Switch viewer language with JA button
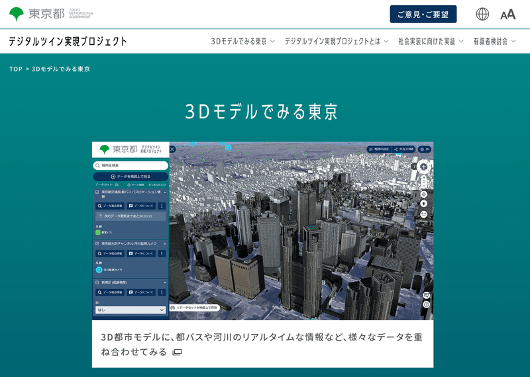530x377 pixels. (425, 149)
